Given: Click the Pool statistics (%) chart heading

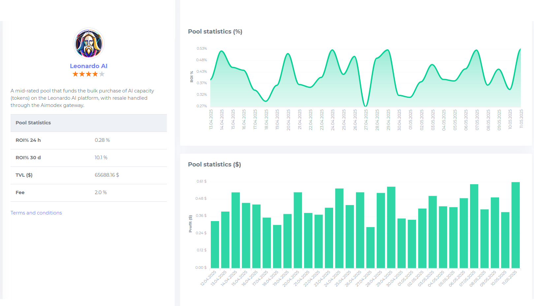Looking at the screenshot, I should (x=215, y=32).
